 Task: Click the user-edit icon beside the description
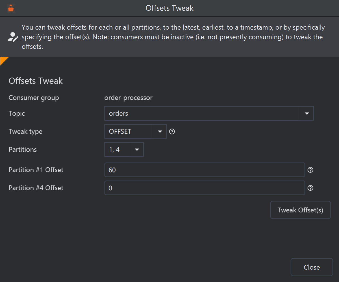[13, 37]
